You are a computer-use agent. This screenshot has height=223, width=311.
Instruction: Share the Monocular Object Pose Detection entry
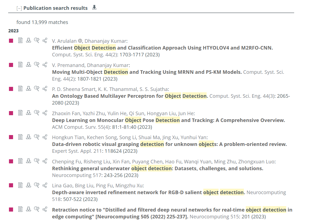pos(45,113)
